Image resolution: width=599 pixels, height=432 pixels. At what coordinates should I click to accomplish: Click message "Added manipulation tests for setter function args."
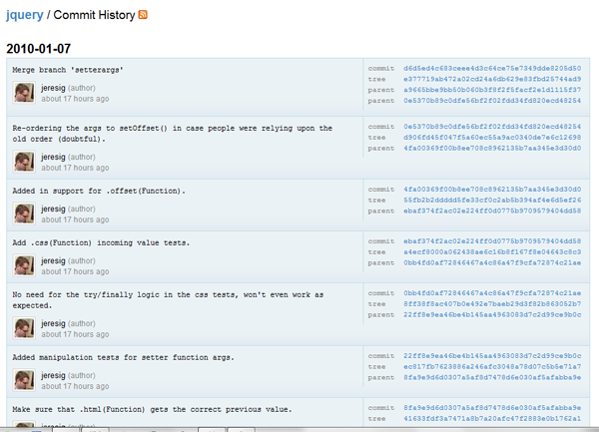coord(123,357)
